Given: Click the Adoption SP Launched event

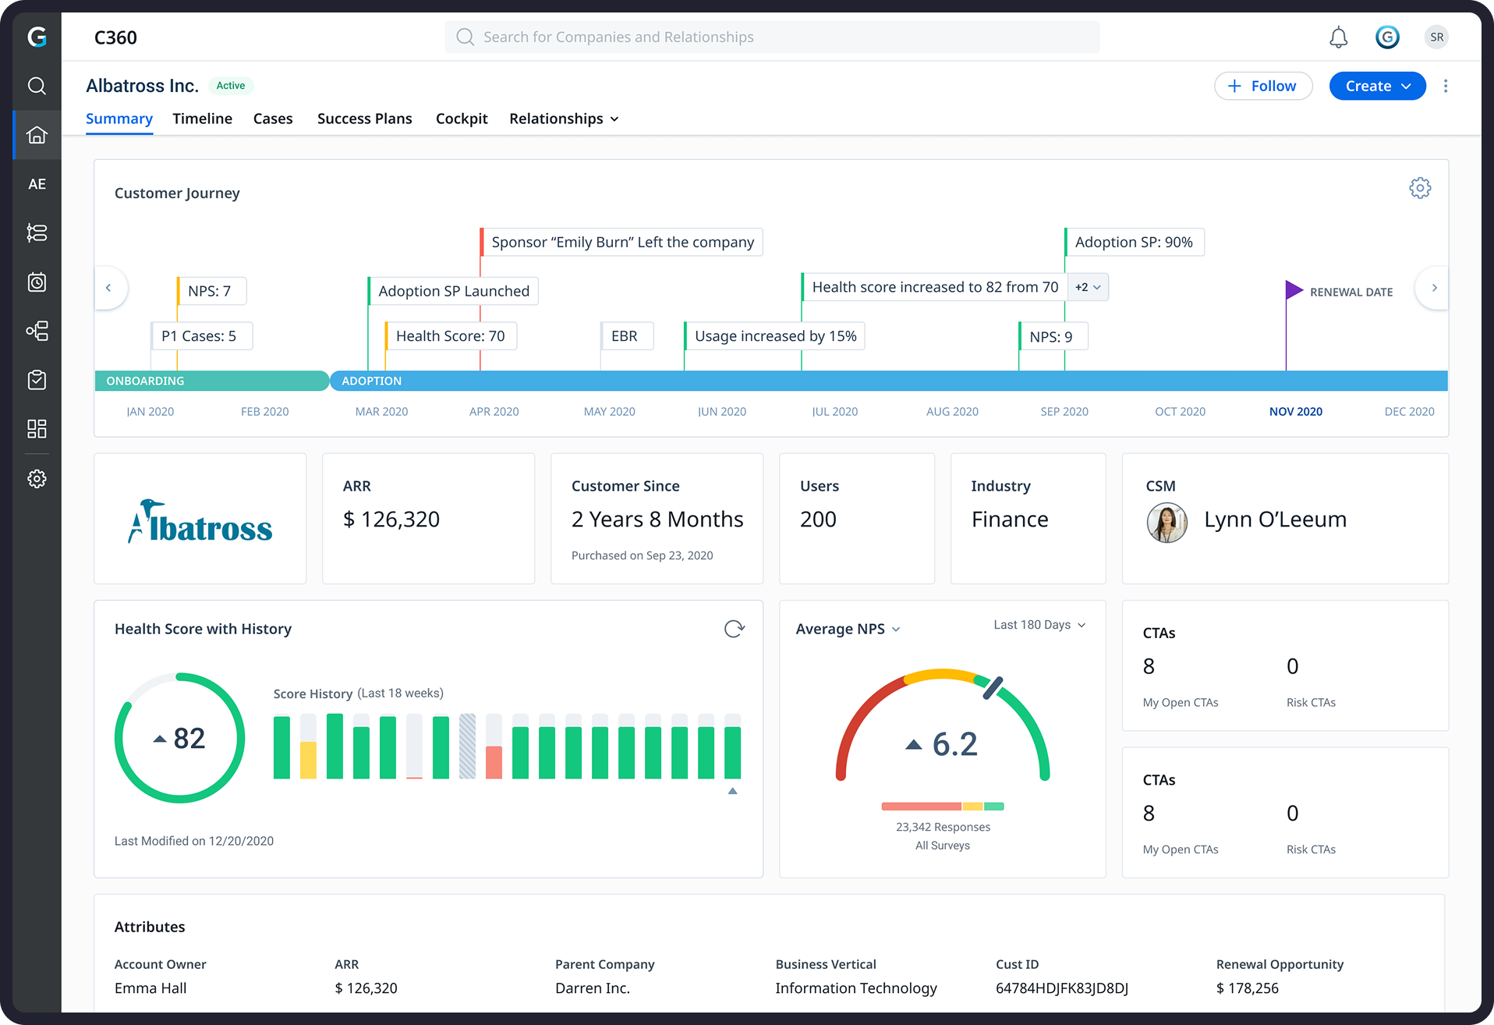Looking at the screenshot, I should (x=454, y=291).
